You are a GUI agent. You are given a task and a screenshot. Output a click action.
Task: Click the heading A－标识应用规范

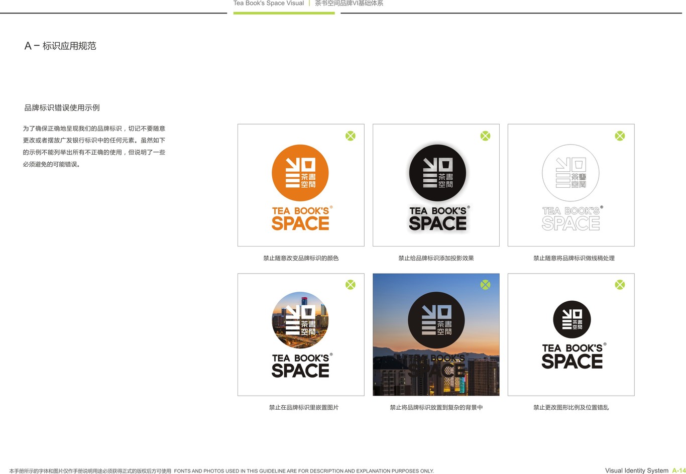(x=60, y=46)
